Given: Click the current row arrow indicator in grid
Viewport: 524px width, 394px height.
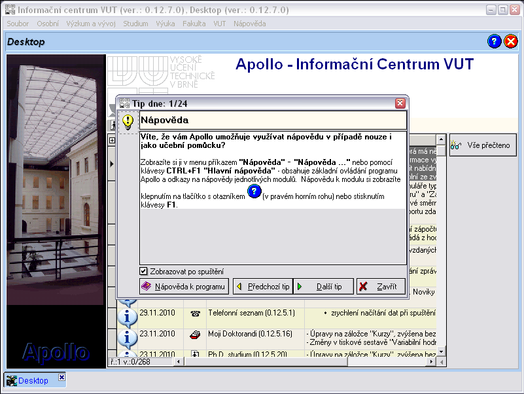Looking at the screenshot, I should coord(112,164).
